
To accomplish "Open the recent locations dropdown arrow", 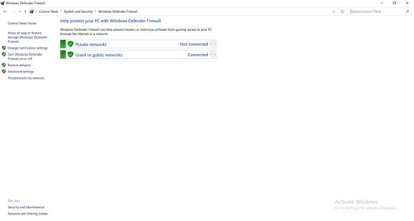I will tap(20, 12).
